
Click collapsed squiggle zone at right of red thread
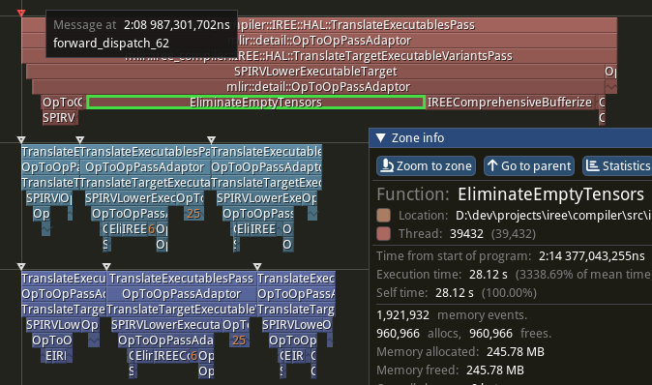[x=610, y=87]
